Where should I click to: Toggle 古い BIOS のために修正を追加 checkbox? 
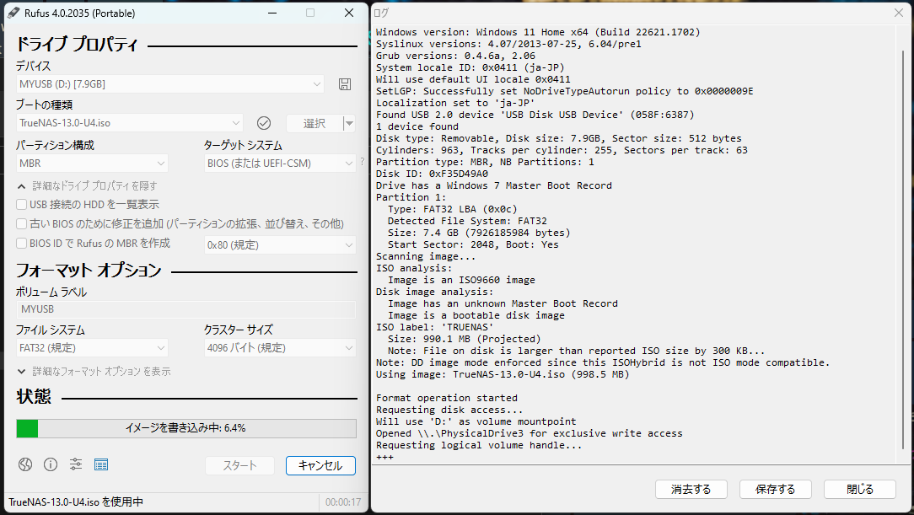tap(22, 223)
